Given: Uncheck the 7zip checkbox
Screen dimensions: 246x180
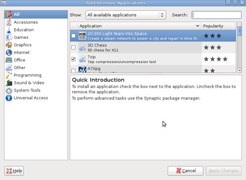Looking at the screenshot, I should (73, 59).
